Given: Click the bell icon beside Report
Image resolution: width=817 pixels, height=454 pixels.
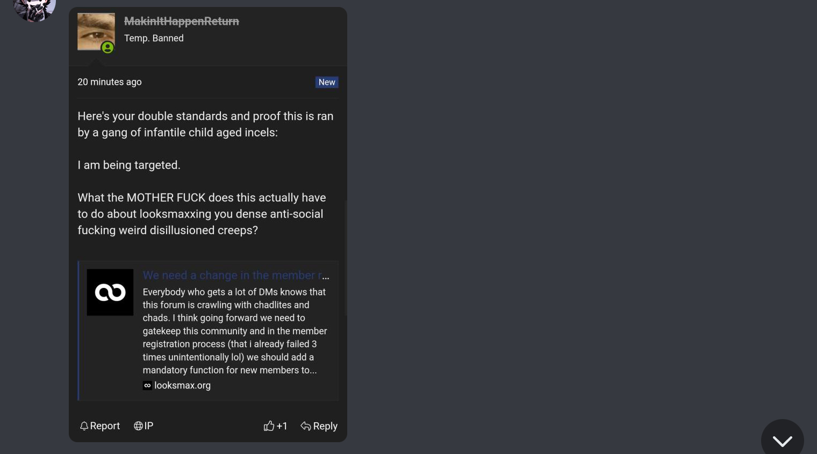Looking at the screenshot, I should (x=84, y=426).
